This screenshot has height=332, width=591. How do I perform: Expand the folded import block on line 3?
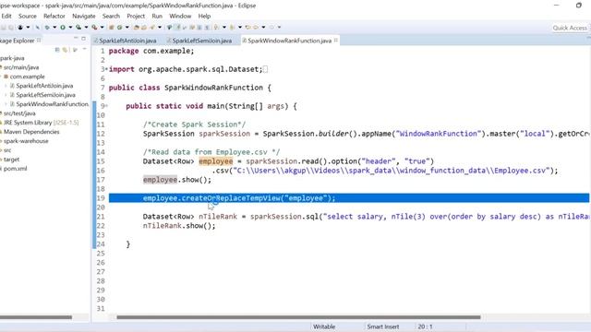point(106,69)
